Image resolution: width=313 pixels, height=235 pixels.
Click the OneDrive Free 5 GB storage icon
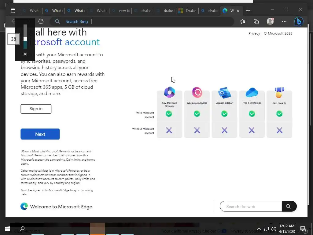tap(252, 92)
